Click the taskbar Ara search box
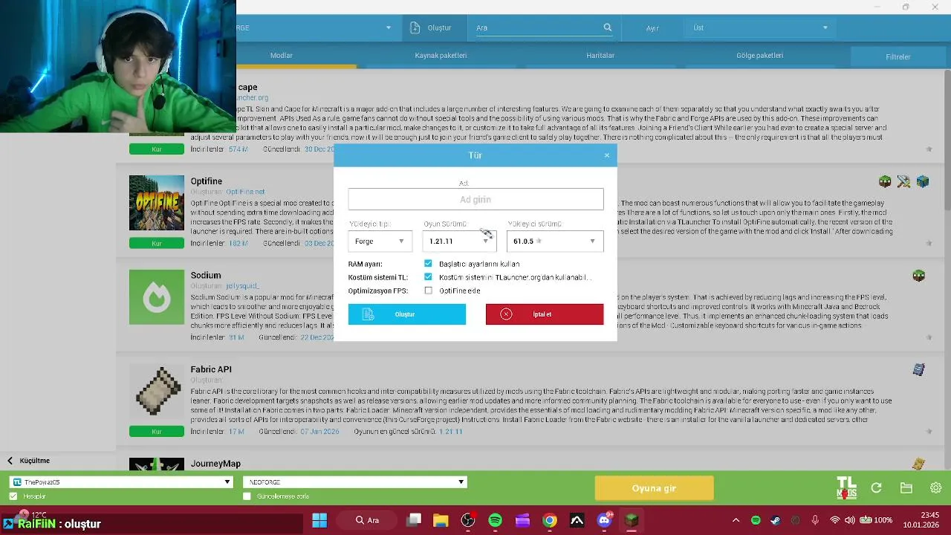This screenshot has height=535, width=951. click(367, 520)
